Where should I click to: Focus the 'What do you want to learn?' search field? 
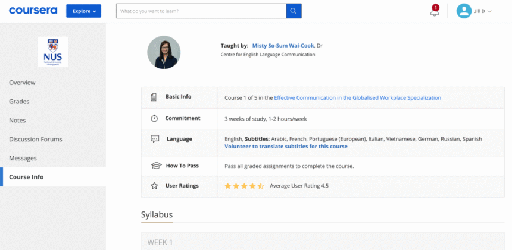201,11
